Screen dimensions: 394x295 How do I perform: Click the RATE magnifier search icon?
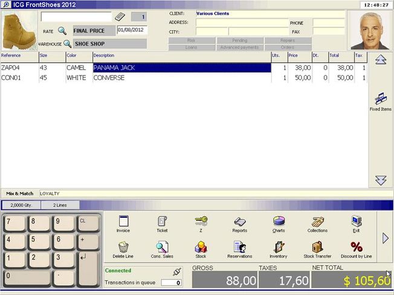tap(62, 31)
